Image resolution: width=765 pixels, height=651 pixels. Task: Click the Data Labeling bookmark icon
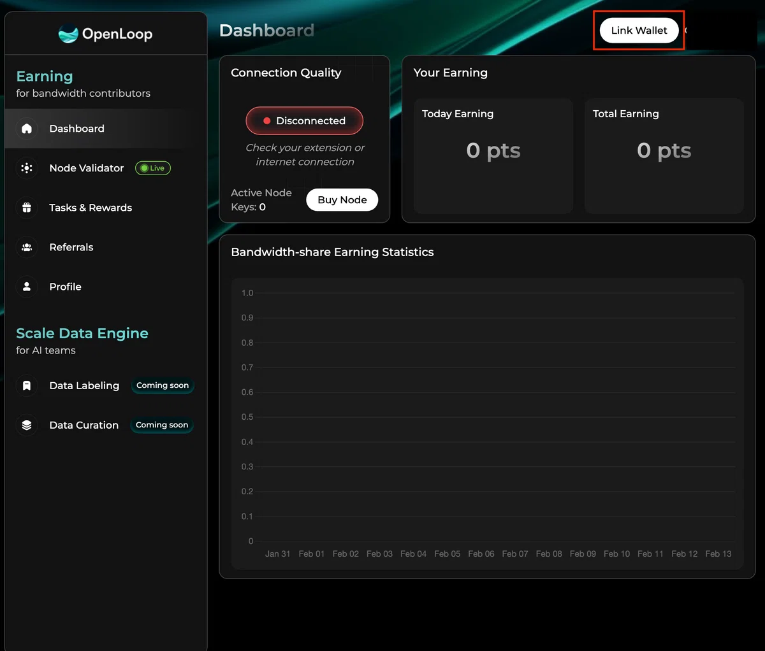(x=27, y=385)
